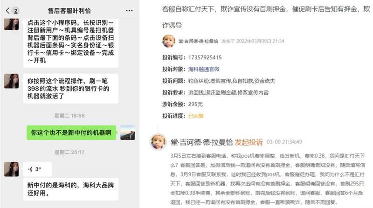Tap the unread count badge showing 2
This screenshot has height=208, width=373.
click(16, 11)
